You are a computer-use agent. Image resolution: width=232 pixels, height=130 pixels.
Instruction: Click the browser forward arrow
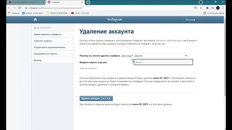[14, 8]
